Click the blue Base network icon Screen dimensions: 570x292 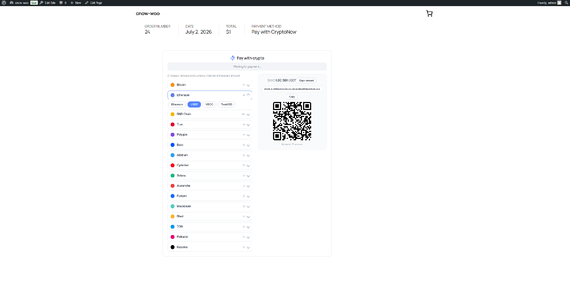tap(173, 145)
